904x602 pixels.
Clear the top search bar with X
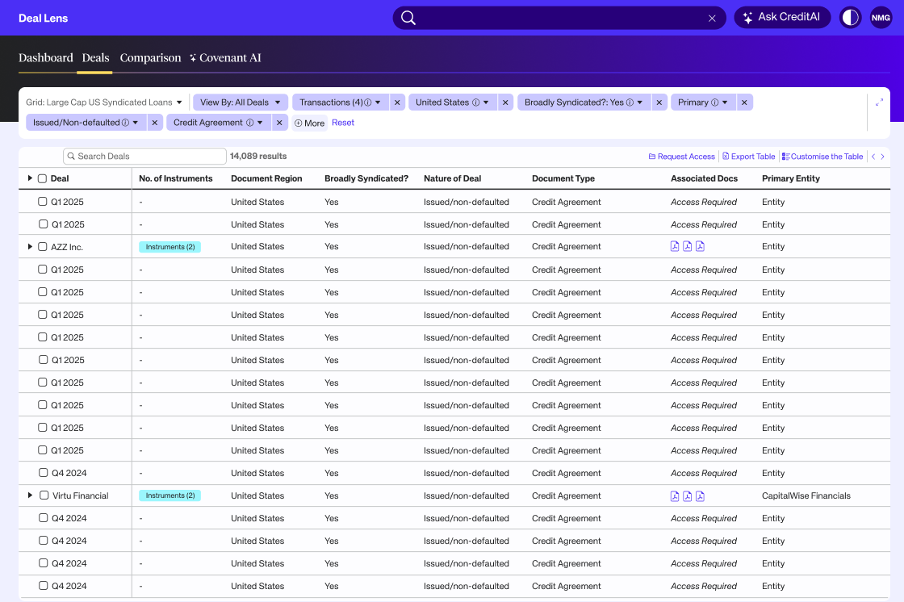coord(712,18)
